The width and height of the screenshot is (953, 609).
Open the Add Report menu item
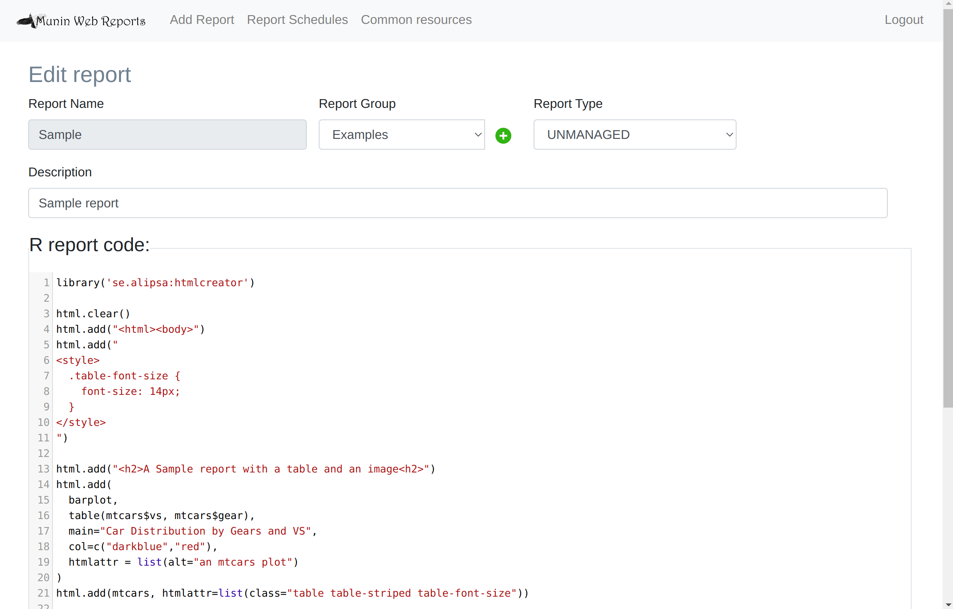coord(202,20)
